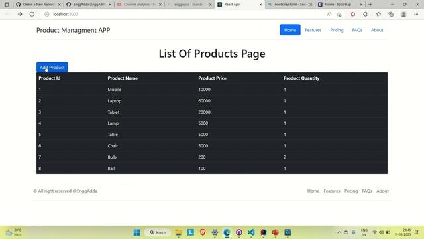Click the Product Quantity column header

[301, 78]
